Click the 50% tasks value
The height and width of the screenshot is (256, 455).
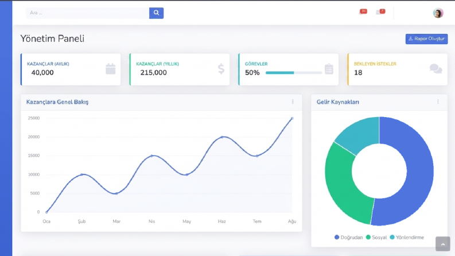tap(252, 72)
